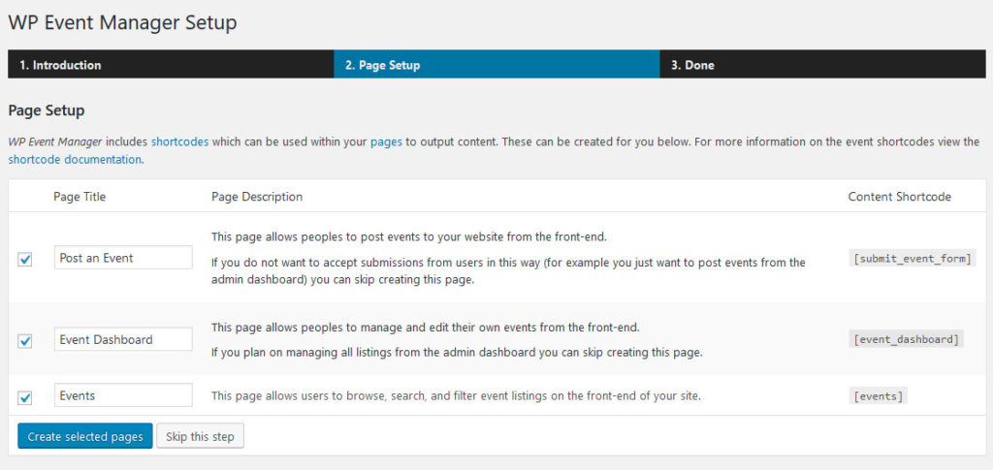The height and width of the screenshot is (470, 993).
Task: Click the note about accepting user submissions
Action: tap(508, 270)
